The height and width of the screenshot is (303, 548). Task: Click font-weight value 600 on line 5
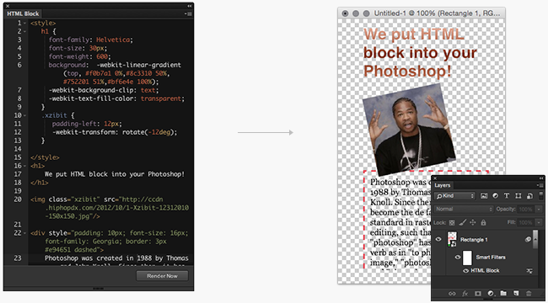[103, 56]
